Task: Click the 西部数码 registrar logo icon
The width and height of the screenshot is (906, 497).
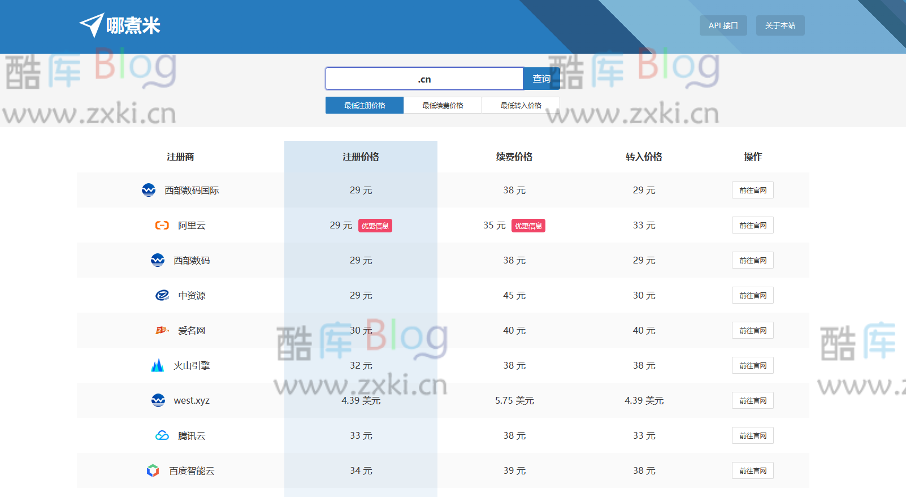Action: click(158, 260)
